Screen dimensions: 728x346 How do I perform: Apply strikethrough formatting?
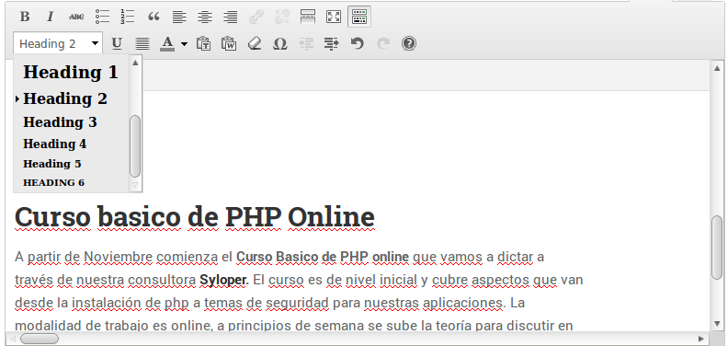(x=76, y=17)
